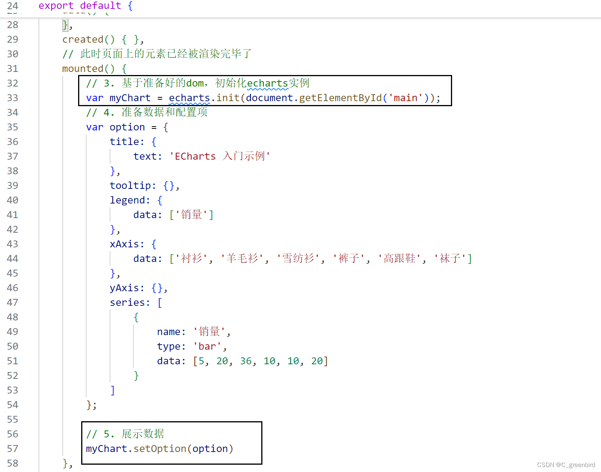Click the type value 'bar'
The height and width of the screenshot is (472, 601).
pyautogui.click(x=207, y=347)
